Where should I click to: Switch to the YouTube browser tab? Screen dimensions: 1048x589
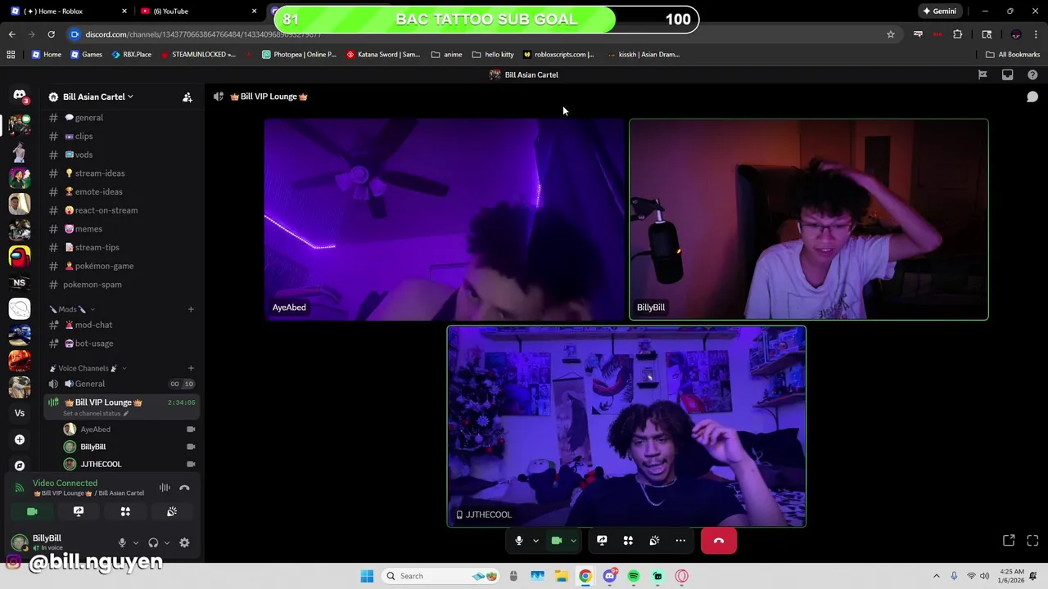pyautogui.click(x=198, y=11)
